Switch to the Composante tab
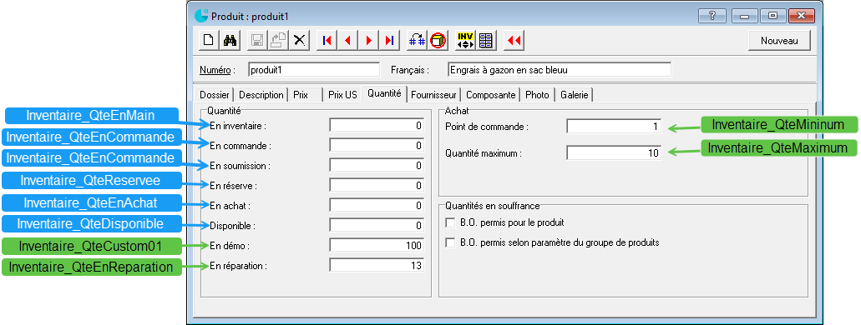This screenshot has width=861, height=325. pyautogui.click(x=491, y=95)
